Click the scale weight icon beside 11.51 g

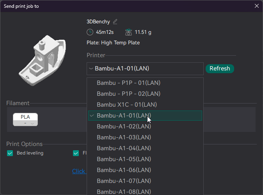coord(129,32)
